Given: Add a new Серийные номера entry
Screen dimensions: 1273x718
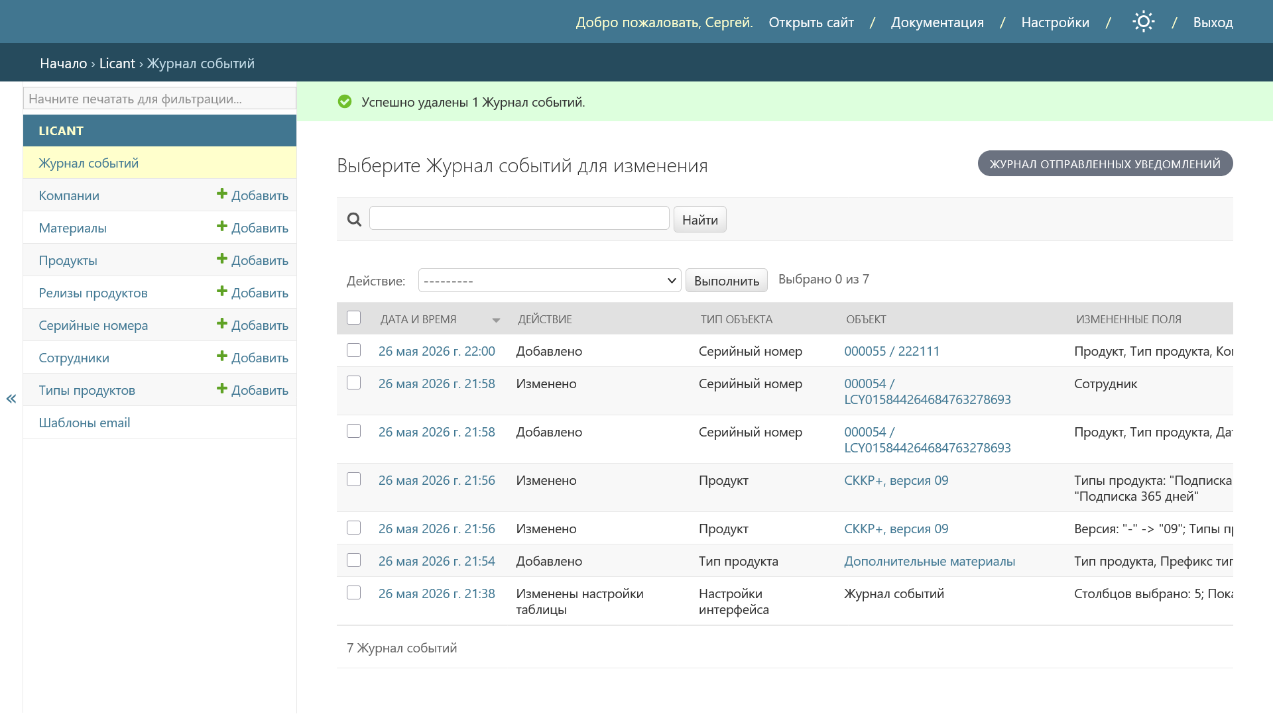Looking at the screenshot, I should tap(253, 325).
